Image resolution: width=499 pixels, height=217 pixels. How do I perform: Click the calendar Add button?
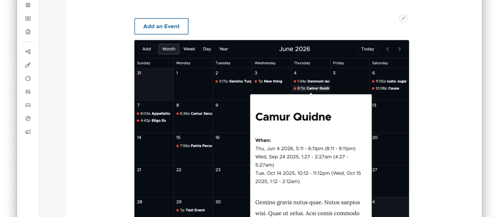147,49
